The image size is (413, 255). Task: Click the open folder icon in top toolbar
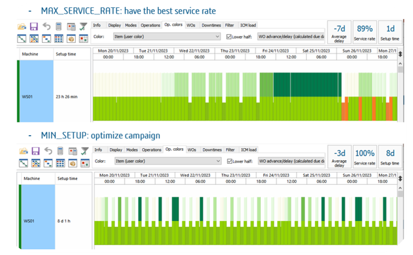pos(21,27)
